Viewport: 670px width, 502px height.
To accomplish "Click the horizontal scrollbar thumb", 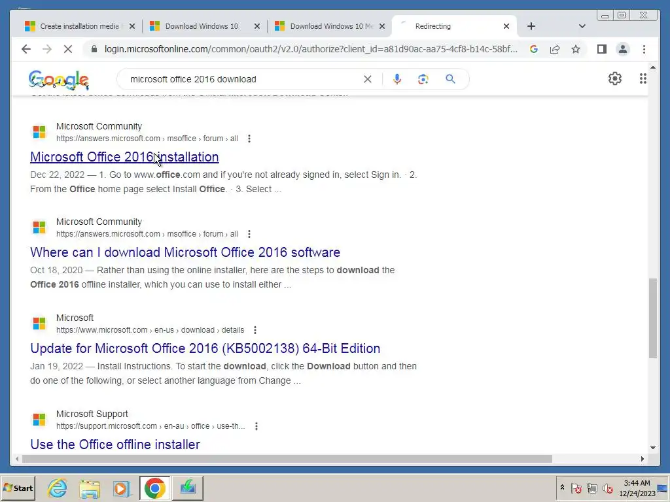I will (x=287, y=459).
